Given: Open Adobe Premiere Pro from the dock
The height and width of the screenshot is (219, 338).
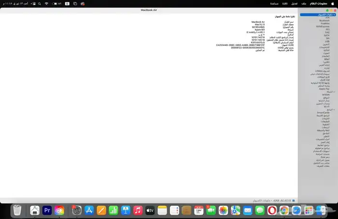Looking at the screenshot, I should pos(47,210).
